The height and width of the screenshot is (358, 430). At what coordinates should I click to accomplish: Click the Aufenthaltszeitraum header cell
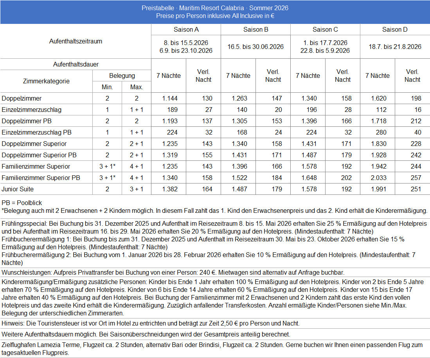76,41
